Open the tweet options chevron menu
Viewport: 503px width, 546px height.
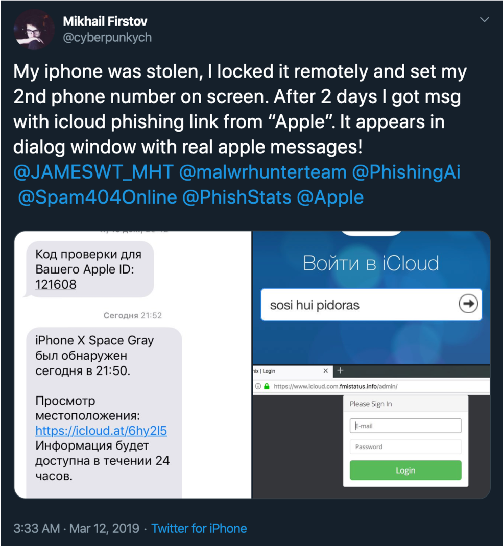pos(484,19)
